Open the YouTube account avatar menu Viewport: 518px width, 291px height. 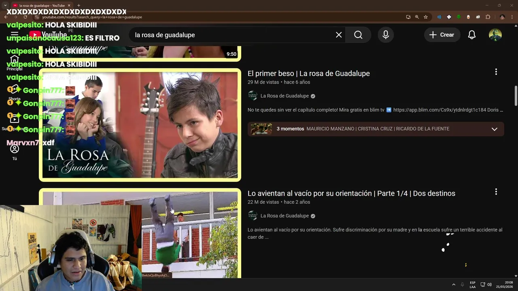495,35
